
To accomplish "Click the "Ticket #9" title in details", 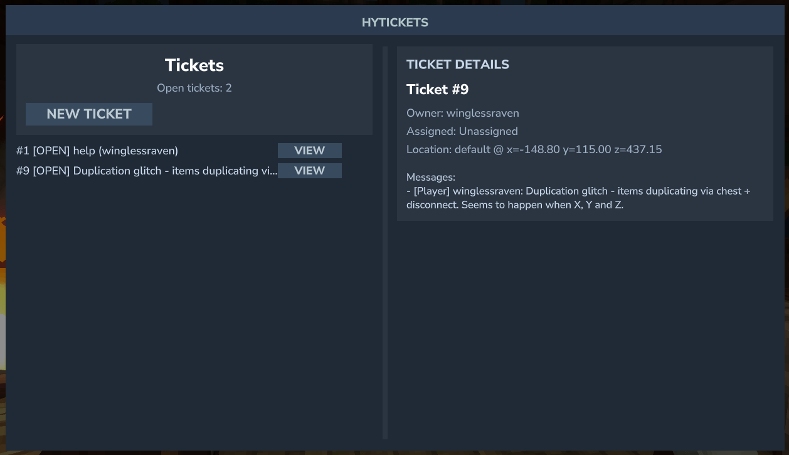I will coord(438,90).
